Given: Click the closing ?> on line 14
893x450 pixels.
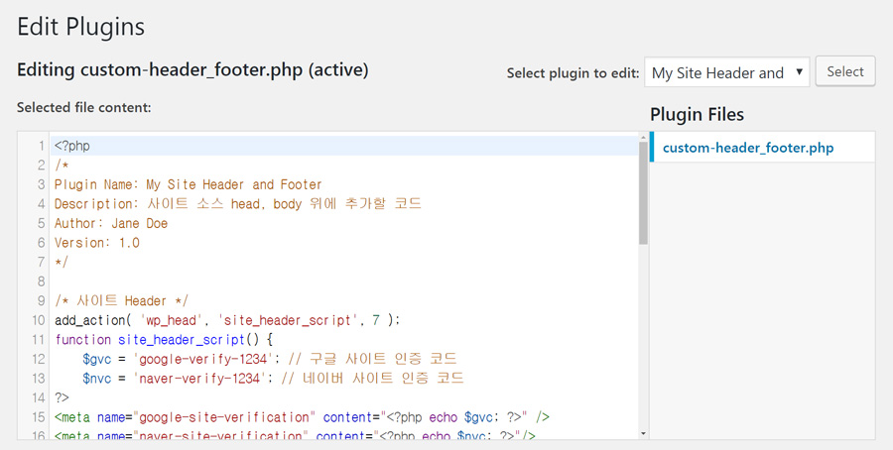Looking at the screenshot, I should (x=62, y=397).
